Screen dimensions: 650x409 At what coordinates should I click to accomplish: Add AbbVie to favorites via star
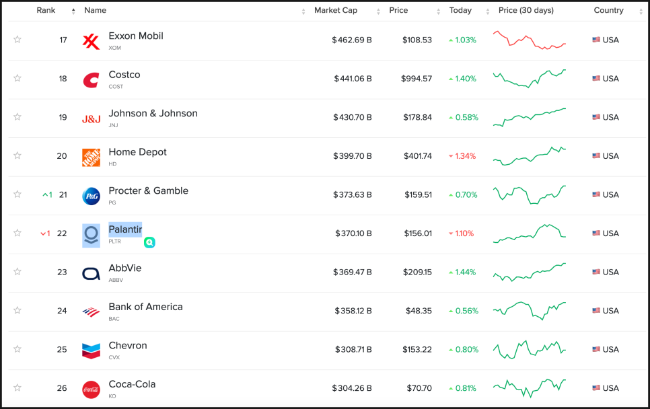click(x=17, y=271)
